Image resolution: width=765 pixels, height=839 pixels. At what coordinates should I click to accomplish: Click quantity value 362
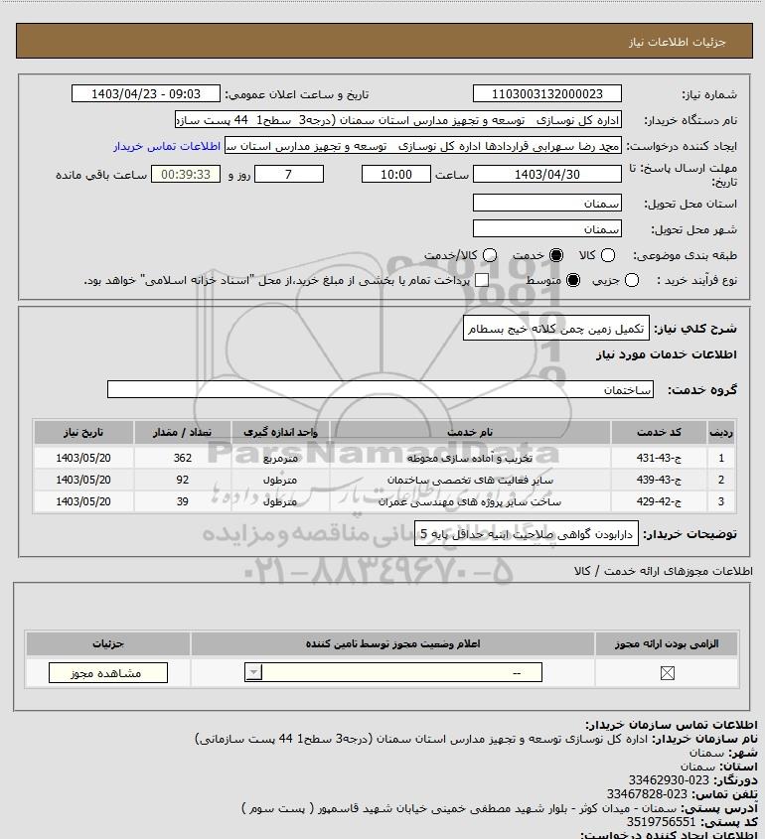coord(183,458)
